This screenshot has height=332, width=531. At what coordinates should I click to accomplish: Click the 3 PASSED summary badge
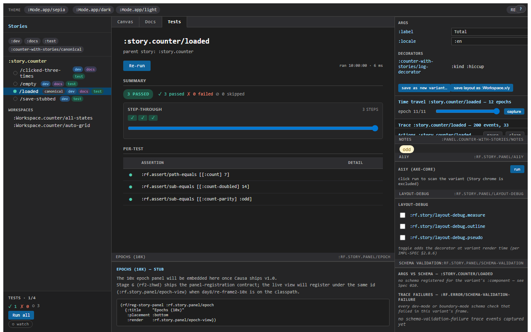[x=138, y=94]
